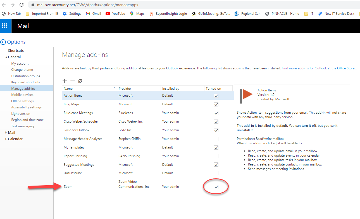Select the Zoom row name

click(x=68, y=187)
